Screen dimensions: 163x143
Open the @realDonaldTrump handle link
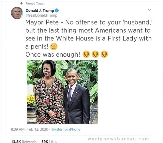pos(41,15)
